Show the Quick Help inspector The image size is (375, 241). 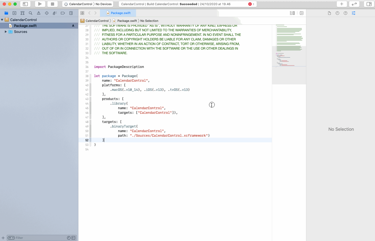345,13
